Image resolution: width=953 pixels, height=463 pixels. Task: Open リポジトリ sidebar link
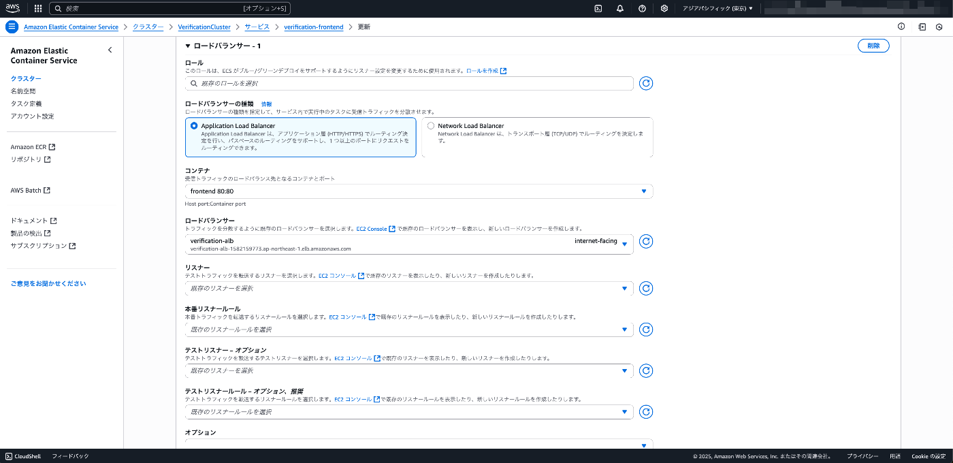tap(31, 159)
